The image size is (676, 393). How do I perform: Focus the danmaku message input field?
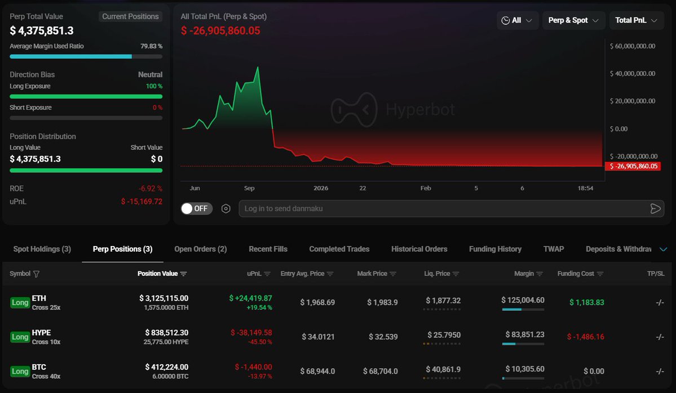(440, 209)
